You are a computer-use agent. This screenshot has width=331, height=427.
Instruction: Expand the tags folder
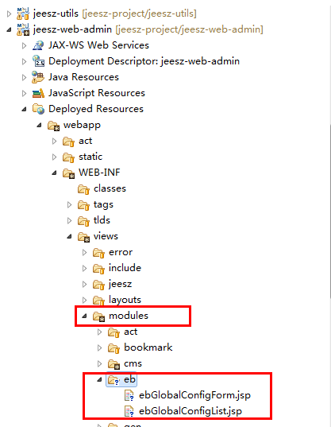coord(69,204)
